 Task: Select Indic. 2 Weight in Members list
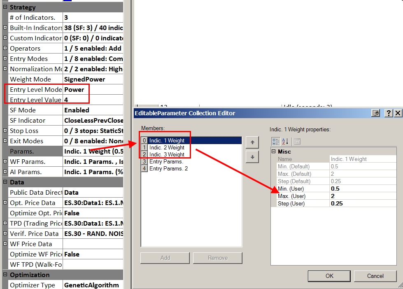tap(167, 147)
